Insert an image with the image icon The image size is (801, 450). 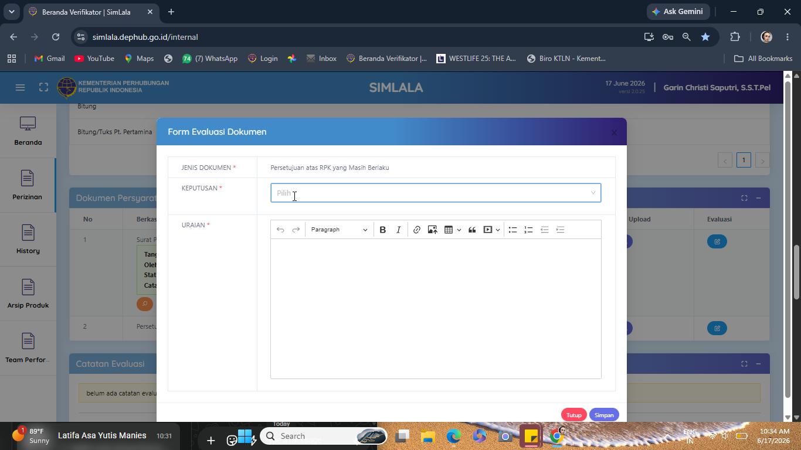[433, 230]
